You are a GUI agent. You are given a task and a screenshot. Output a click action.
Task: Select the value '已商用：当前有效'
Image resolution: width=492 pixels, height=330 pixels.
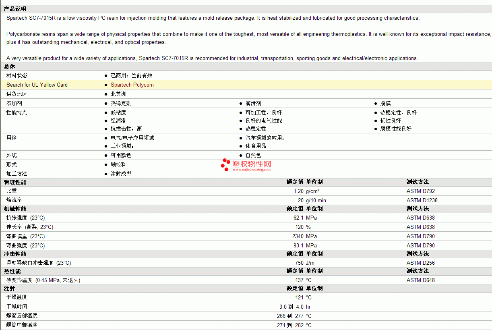point(132,75)
